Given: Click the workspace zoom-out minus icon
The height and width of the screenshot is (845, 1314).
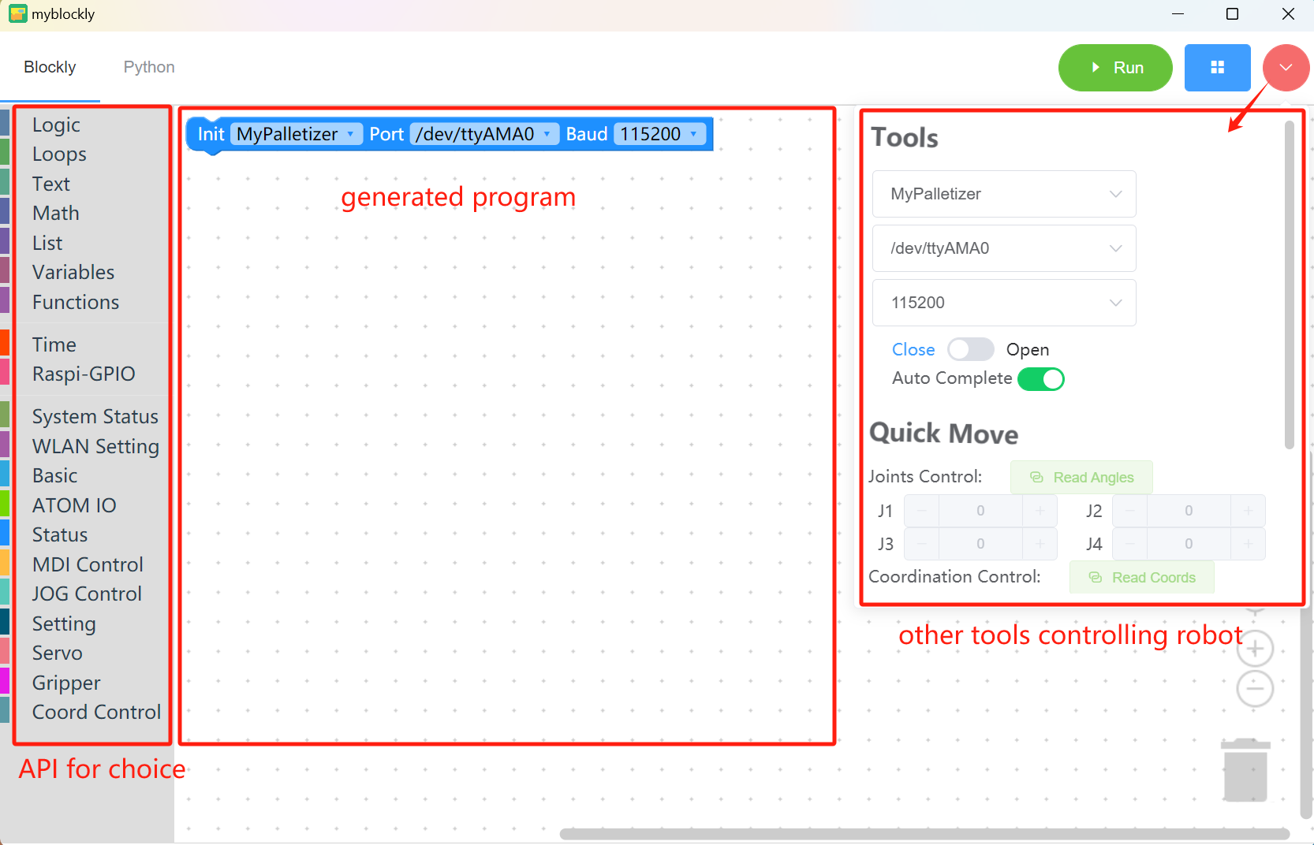Looking at the screenshot, I should (x=1255, y=689).
